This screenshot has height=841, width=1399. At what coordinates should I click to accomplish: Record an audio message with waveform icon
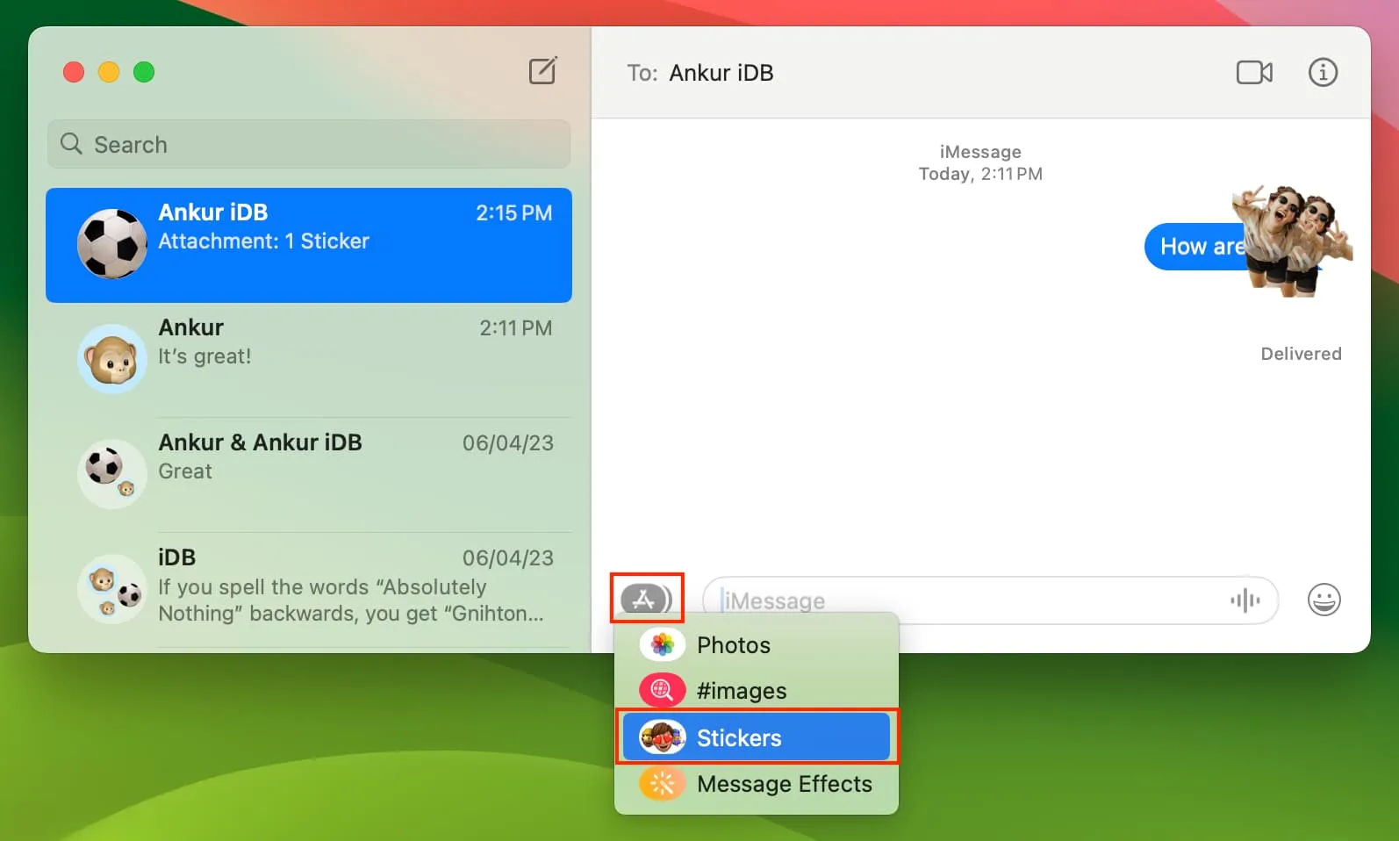coord(1245,600)
